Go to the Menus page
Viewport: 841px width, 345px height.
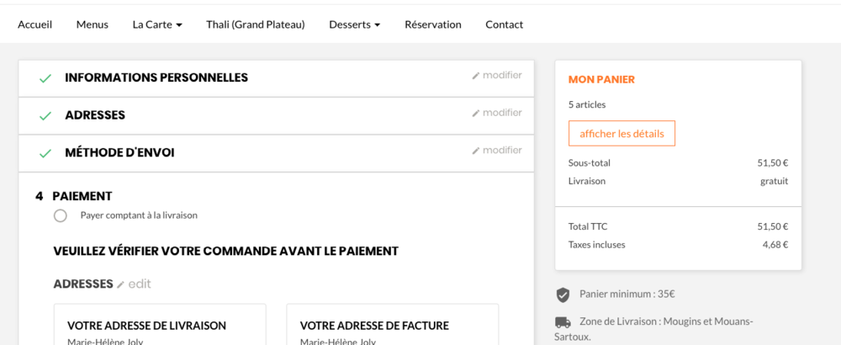93,24
